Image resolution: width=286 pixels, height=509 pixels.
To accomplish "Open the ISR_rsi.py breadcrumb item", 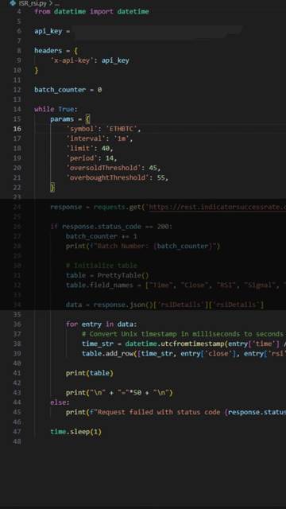I will [33, 3].
